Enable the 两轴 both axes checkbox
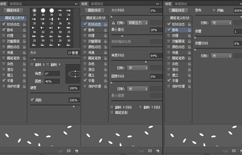Viewport: 242px width, 155px height. click(214, 10)
